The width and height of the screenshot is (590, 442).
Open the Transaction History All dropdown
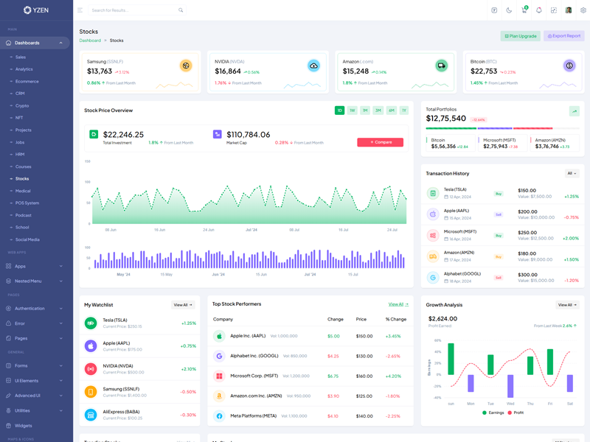tap(572, 174)
